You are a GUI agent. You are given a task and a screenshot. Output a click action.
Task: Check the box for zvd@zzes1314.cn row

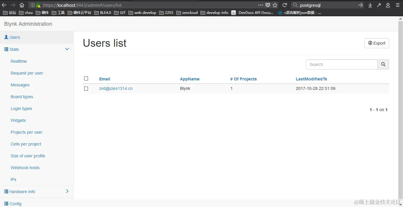click(86, 88)
